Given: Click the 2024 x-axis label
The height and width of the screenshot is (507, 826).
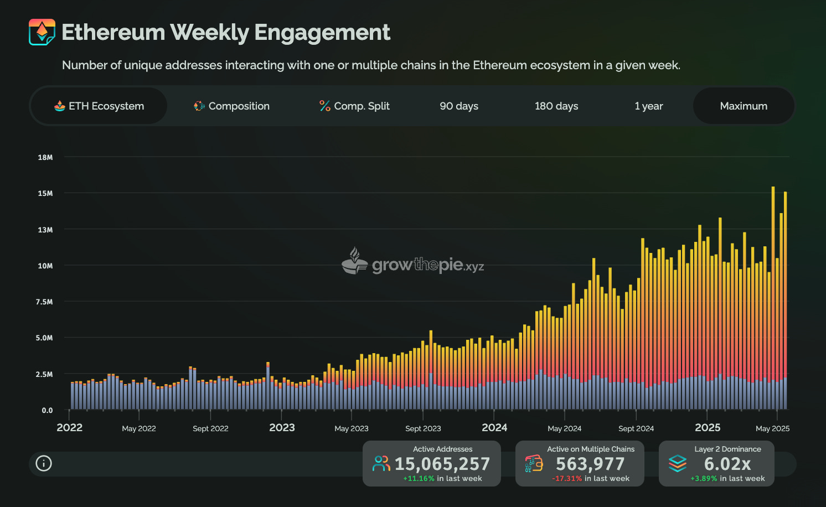Looking at the screenshot, I should click(494, 428).
